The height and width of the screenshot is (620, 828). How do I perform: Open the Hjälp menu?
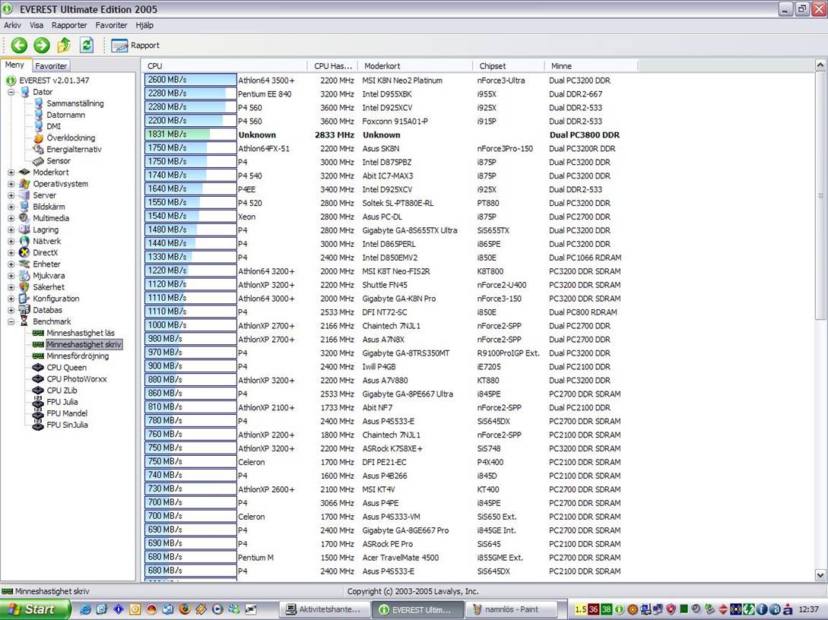coord(144,25)
